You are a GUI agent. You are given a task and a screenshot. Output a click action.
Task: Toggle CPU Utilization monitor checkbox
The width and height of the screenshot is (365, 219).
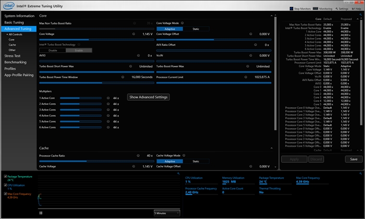[5, 185]
